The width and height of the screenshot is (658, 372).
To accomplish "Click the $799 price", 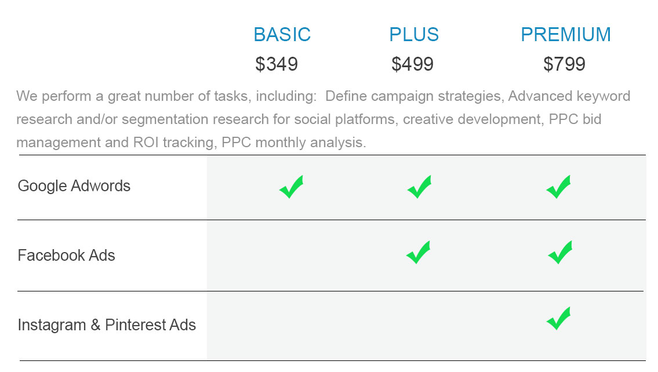I will pos(564,64).
